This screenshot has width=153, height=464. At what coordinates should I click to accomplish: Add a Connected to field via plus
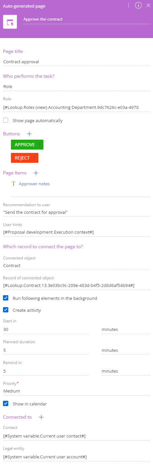[x=41, y=417]
